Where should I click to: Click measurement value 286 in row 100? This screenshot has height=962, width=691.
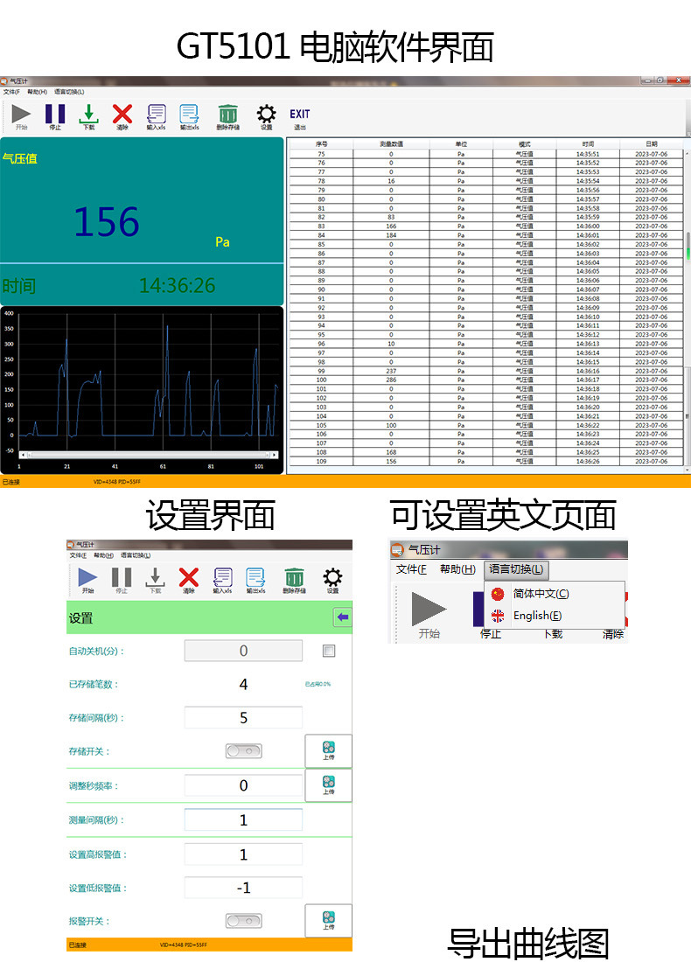coord(391,380)
